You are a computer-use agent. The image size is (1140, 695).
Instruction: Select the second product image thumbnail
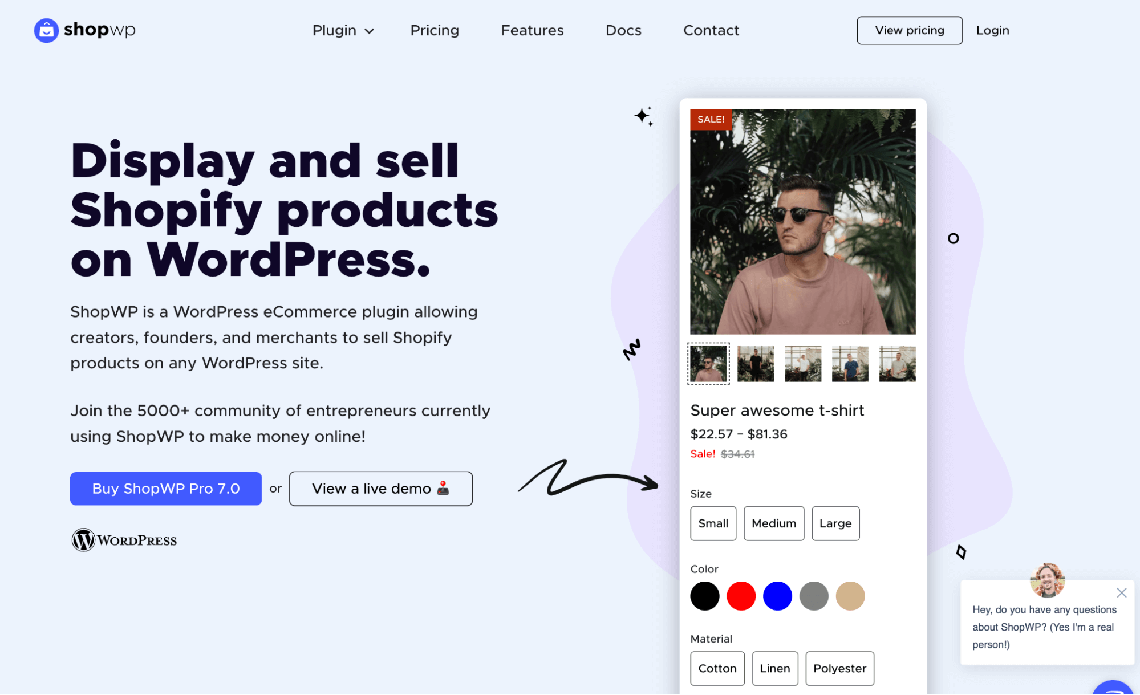pos(755,364)
